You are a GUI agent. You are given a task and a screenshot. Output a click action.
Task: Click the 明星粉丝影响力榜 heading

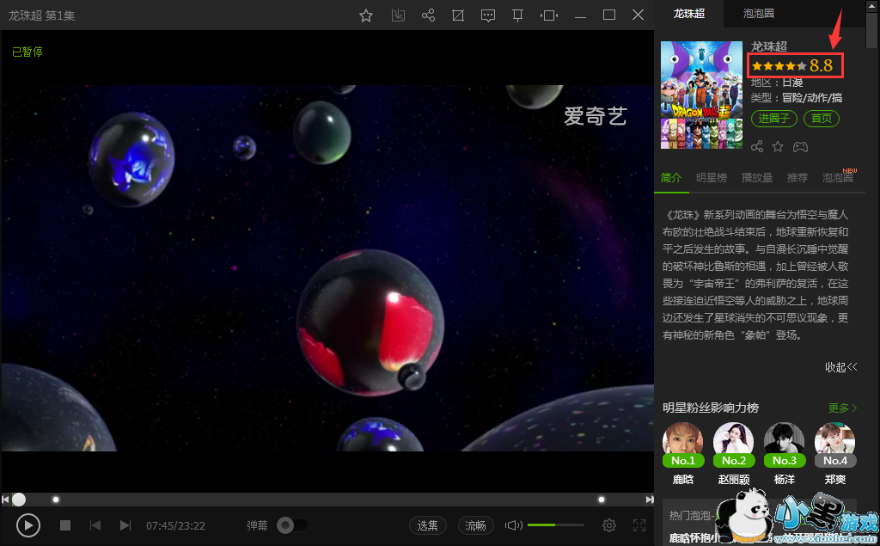(x=711, y=408)
